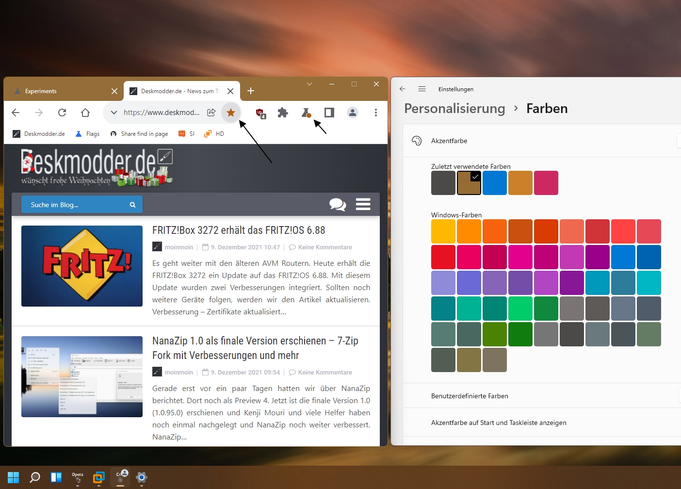Open the FRITZ!Box 3272 article headline

(239, 230)
